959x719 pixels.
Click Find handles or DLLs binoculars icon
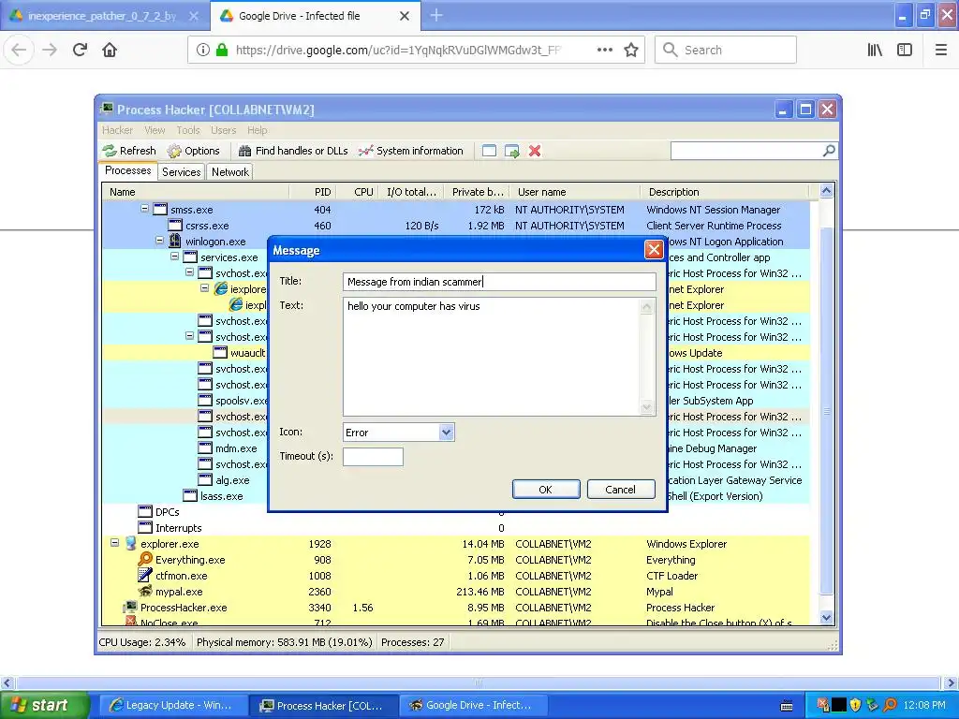pyautogui.click(x=244, y=151)
